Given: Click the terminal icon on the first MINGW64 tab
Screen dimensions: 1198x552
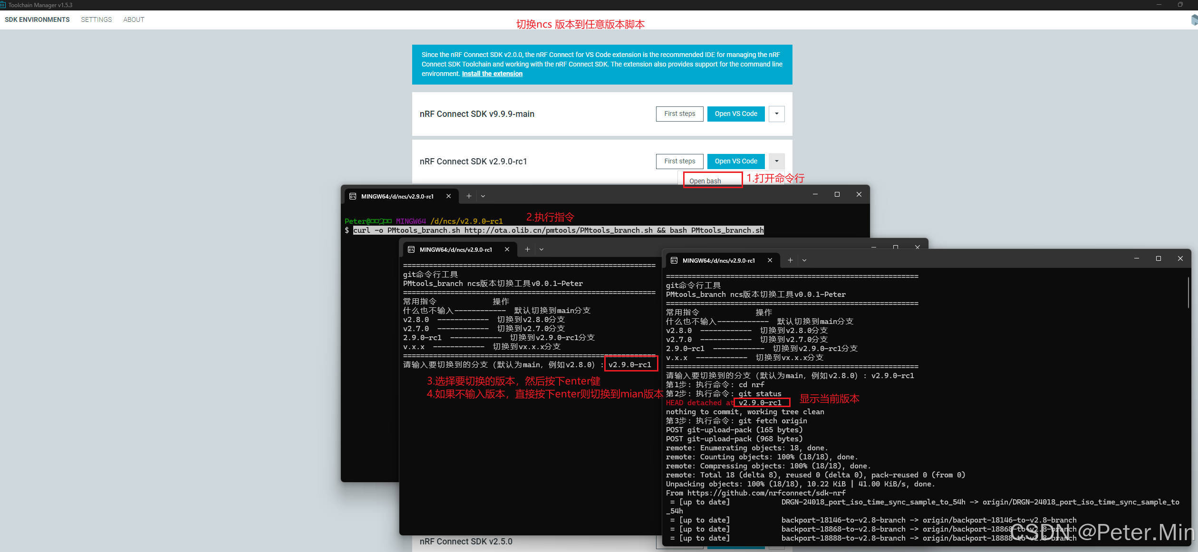Looking at the screenshot, I should point(353,196).
